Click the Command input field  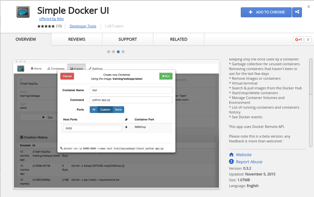[x=131, y=100]
